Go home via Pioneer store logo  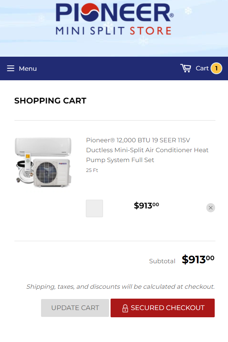click(114, 19)
